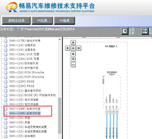Screen dimensions: 152x139
Task: Click the XA.B250.1 connector label
Action: tap(111, 46)
